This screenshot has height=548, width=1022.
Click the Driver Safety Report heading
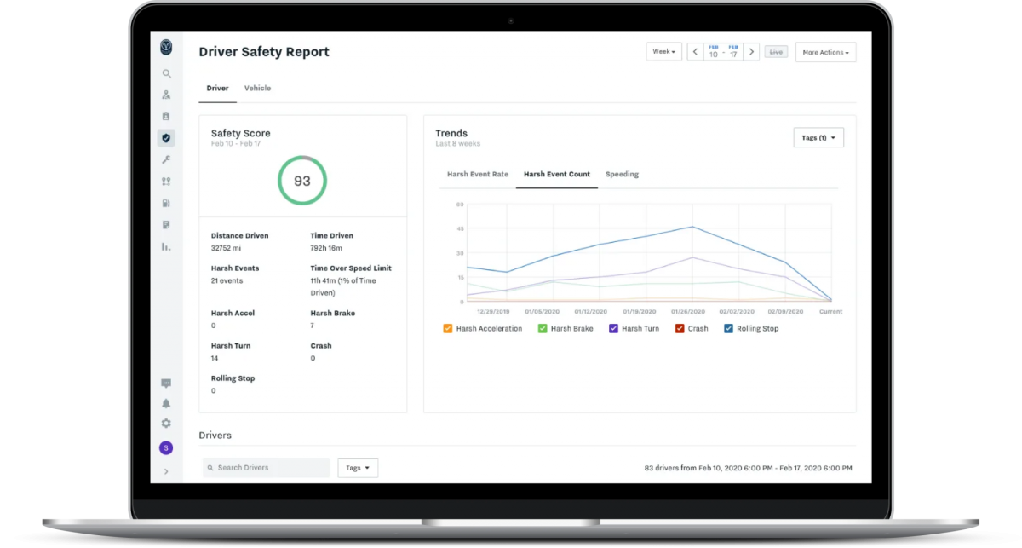[x=264, y=52]
